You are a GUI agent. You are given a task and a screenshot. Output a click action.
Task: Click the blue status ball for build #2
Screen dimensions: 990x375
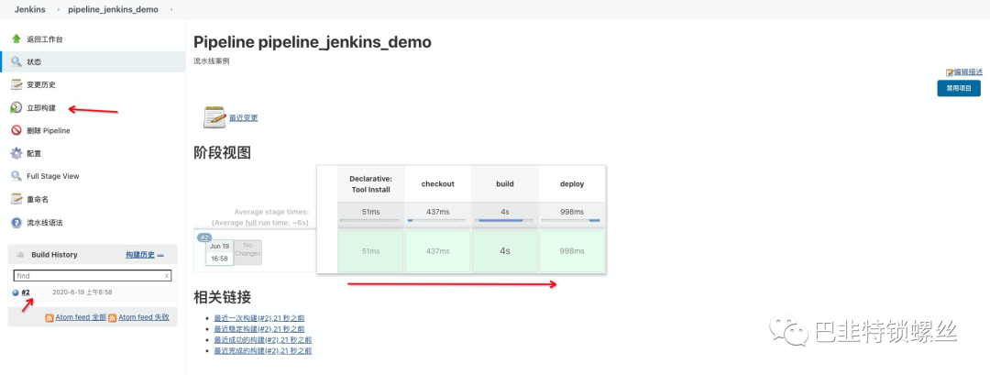[x=16, y=292]
